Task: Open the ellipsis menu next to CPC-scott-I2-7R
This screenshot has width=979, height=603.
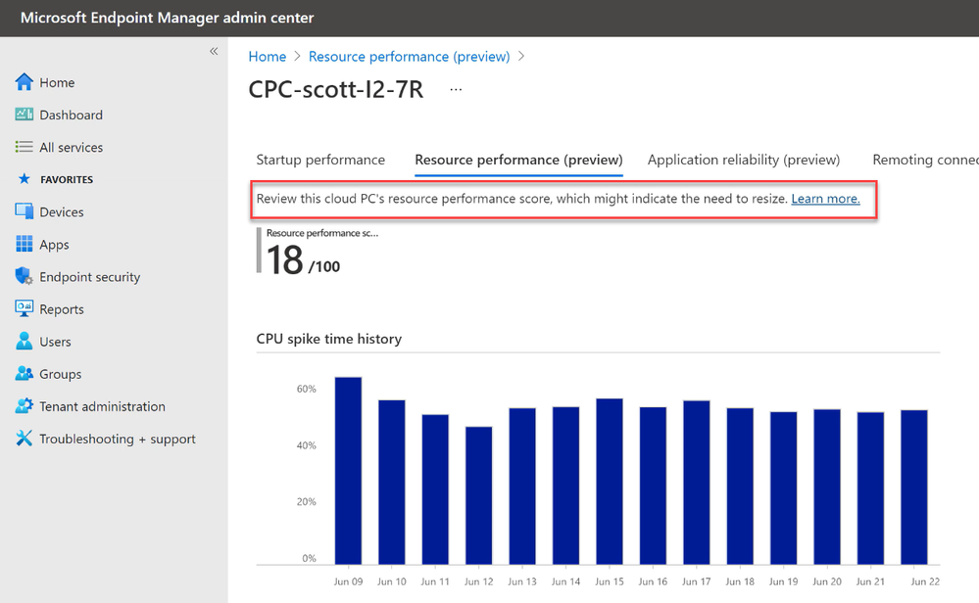Action: tap(456, 90)
